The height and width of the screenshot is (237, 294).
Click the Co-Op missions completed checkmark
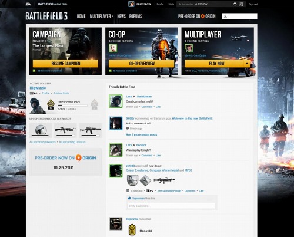(x=110, y=71)
